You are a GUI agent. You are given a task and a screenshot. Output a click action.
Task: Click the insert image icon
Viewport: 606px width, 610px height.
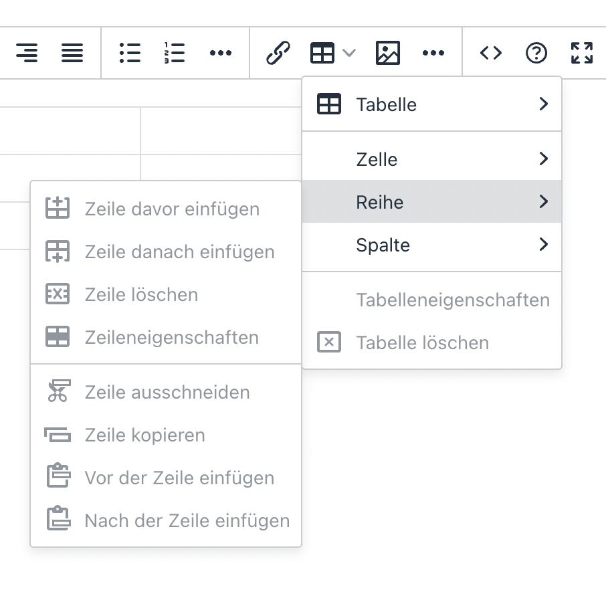coord(388,53)
